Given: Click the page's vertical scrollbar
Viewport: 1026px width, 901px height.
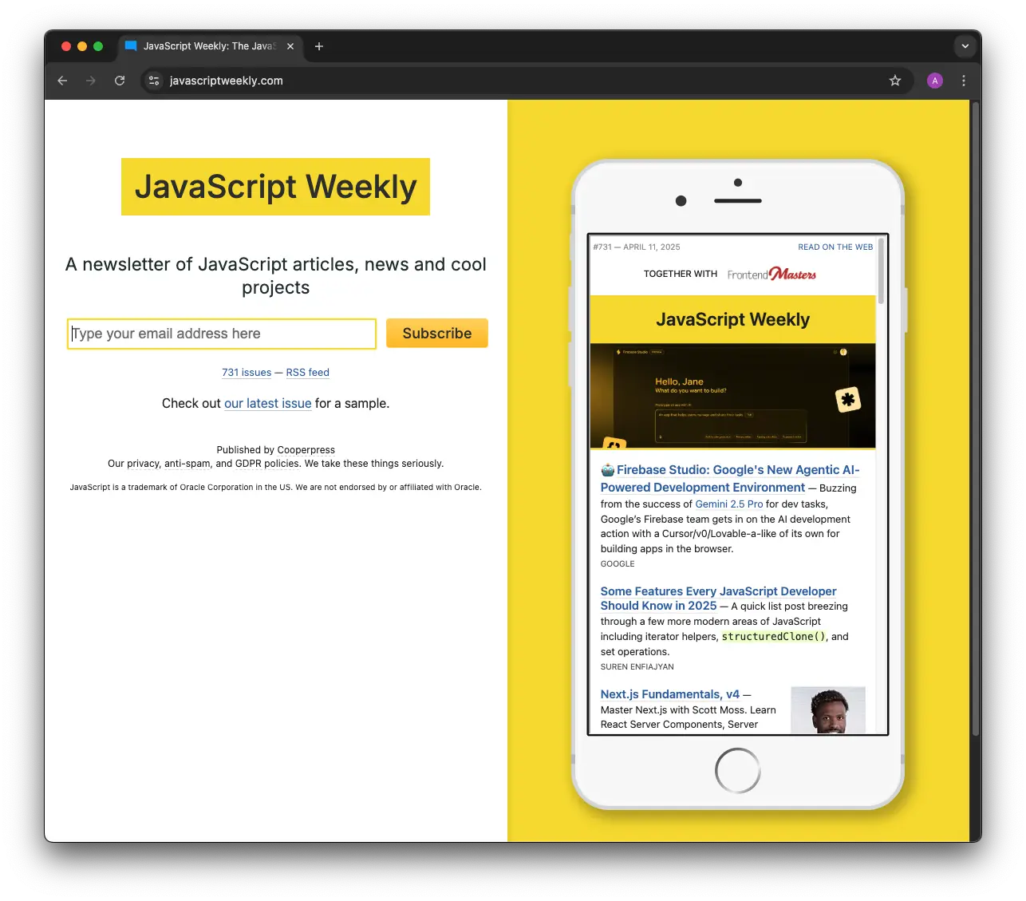Looking at the screenshot, I should click(975, 419).
